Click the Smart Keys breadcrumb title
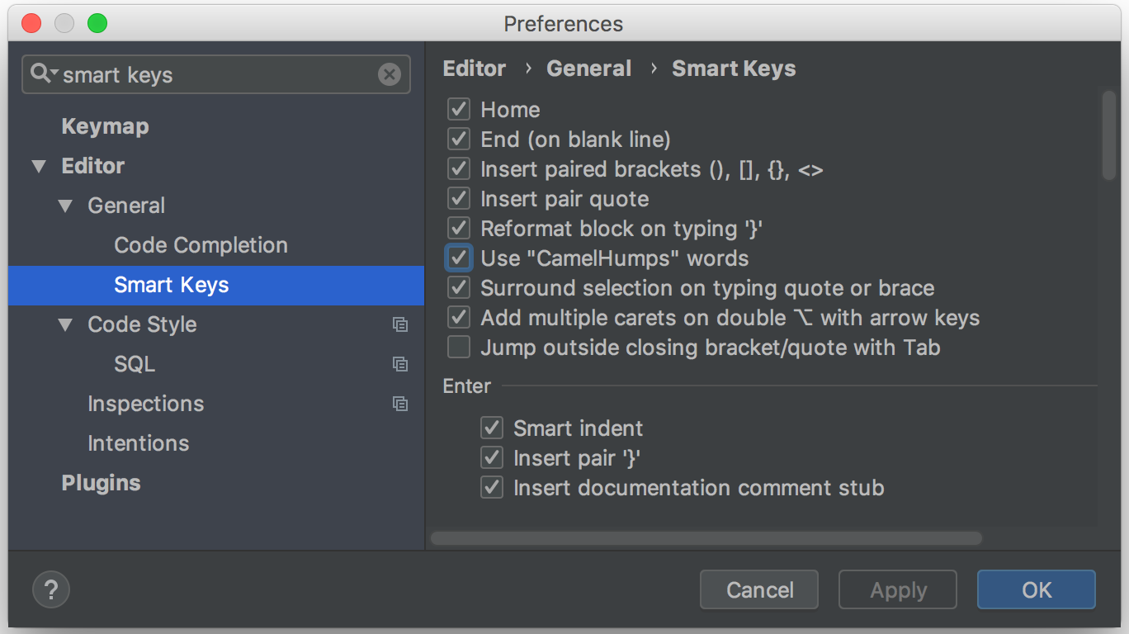Viewport: 1129px width, 634px height. [734, 69]
